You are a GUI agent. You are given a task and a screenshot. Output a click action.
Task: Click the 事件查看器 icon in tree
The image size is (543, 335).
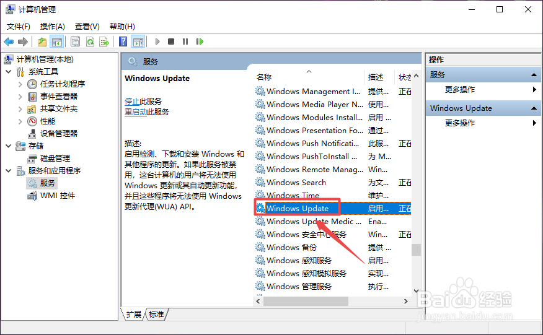(32, 97)
